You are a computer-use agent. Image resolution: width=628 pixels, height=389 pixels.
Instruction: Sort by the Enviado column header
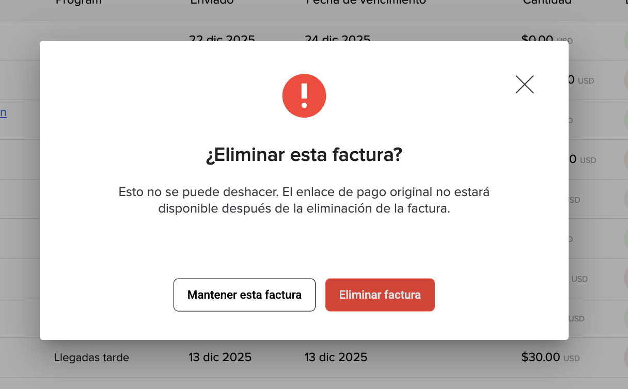click(212, 2)
